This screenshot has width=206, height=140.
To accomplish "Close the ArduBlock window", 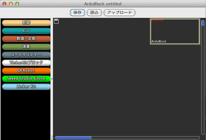I will [x=4, y=4].
